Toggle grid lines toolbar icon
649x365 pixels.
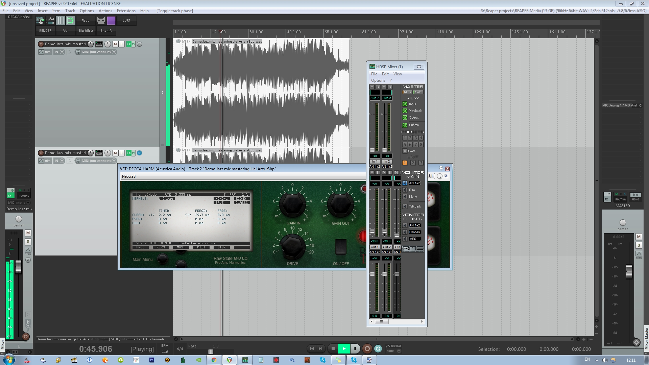click(61, 21)
